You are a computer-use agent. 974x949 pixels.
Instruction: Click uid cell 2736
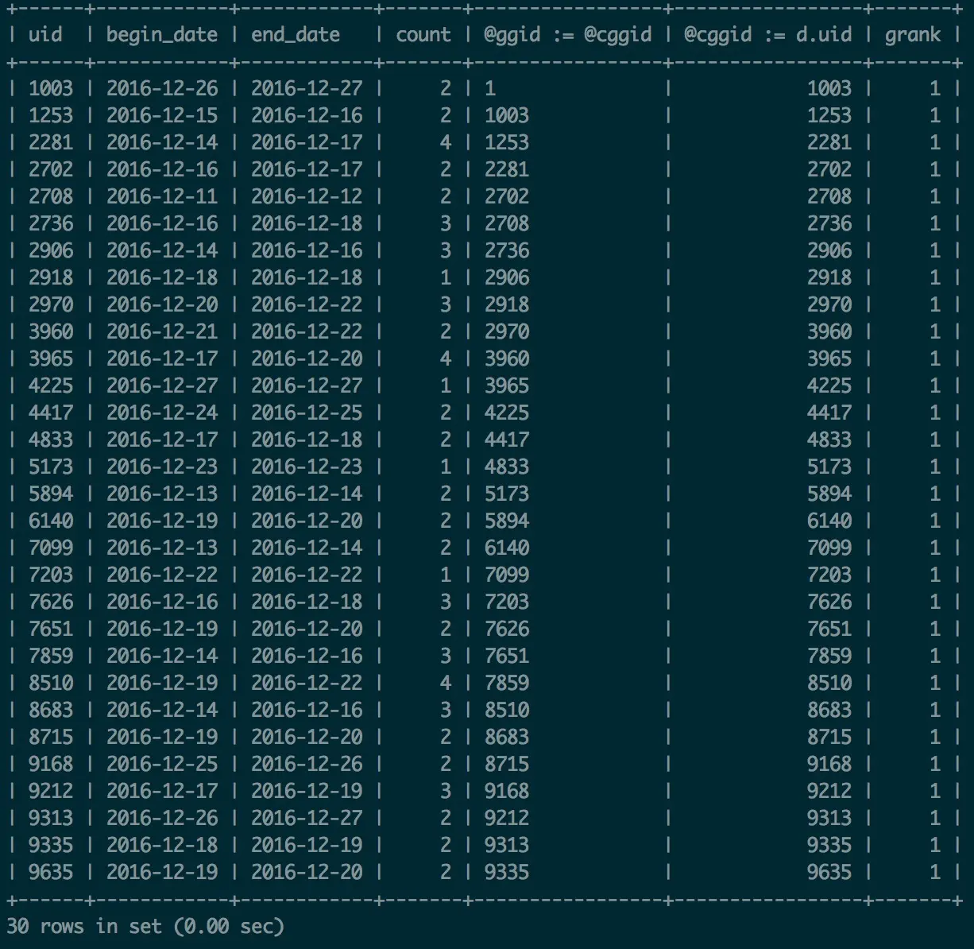click(51, 223)
